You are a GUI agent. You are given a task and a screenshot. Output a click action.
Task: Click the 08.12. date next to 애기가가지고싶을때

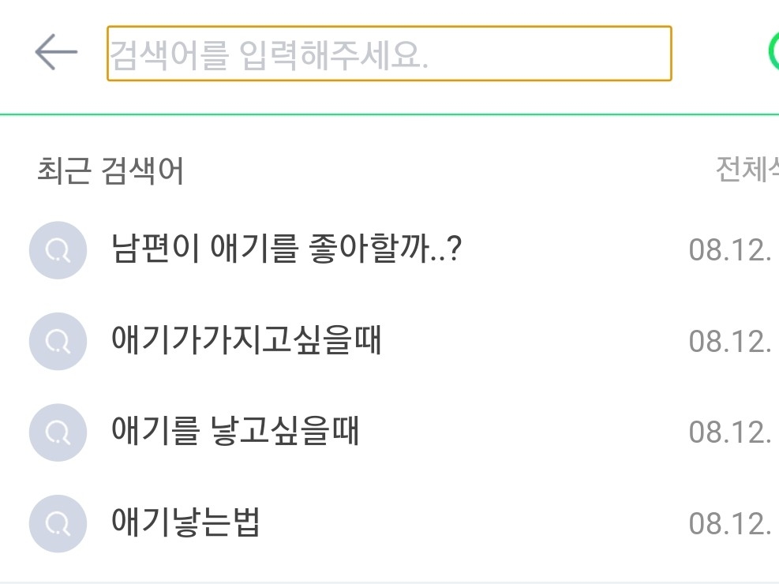click(x=729, y=342)
